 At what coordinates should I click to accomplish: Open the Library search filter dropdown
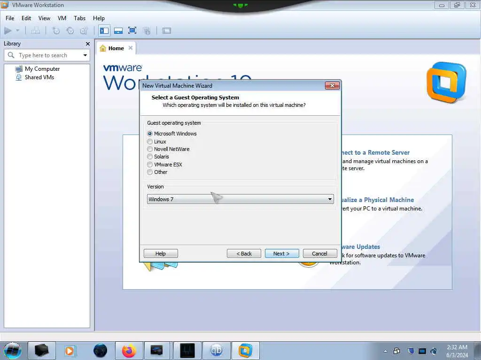tap(85, 55)
